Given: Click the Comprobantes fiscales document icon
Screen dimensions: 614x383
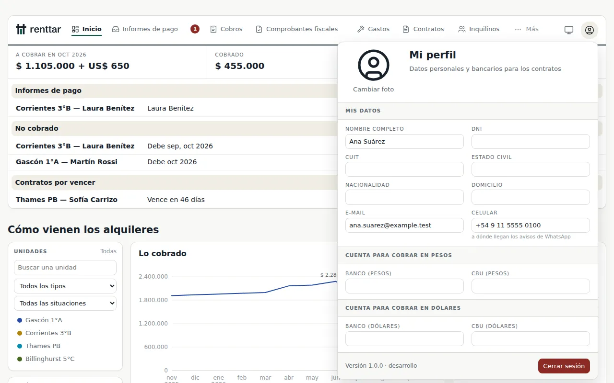Looking at the screenshot, I should pos(259,29).
